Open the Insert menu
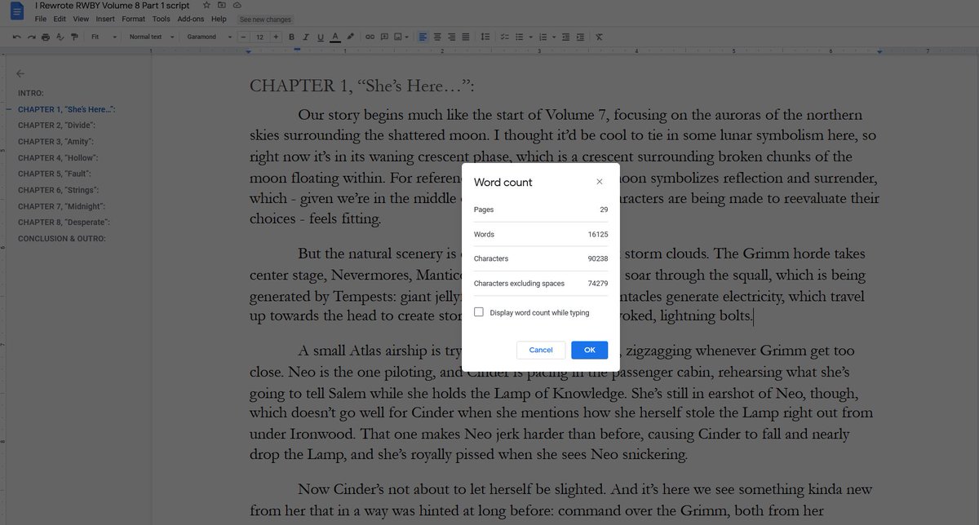The height and width of the screenshot is (525, 979). point(105,18)
